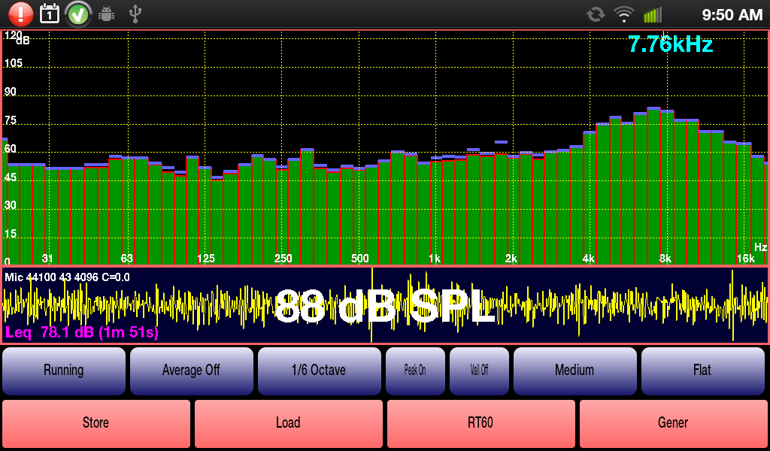Open the calendar notification icon
This screenshot has width=770, height=451.
click(x=48, y=13)
